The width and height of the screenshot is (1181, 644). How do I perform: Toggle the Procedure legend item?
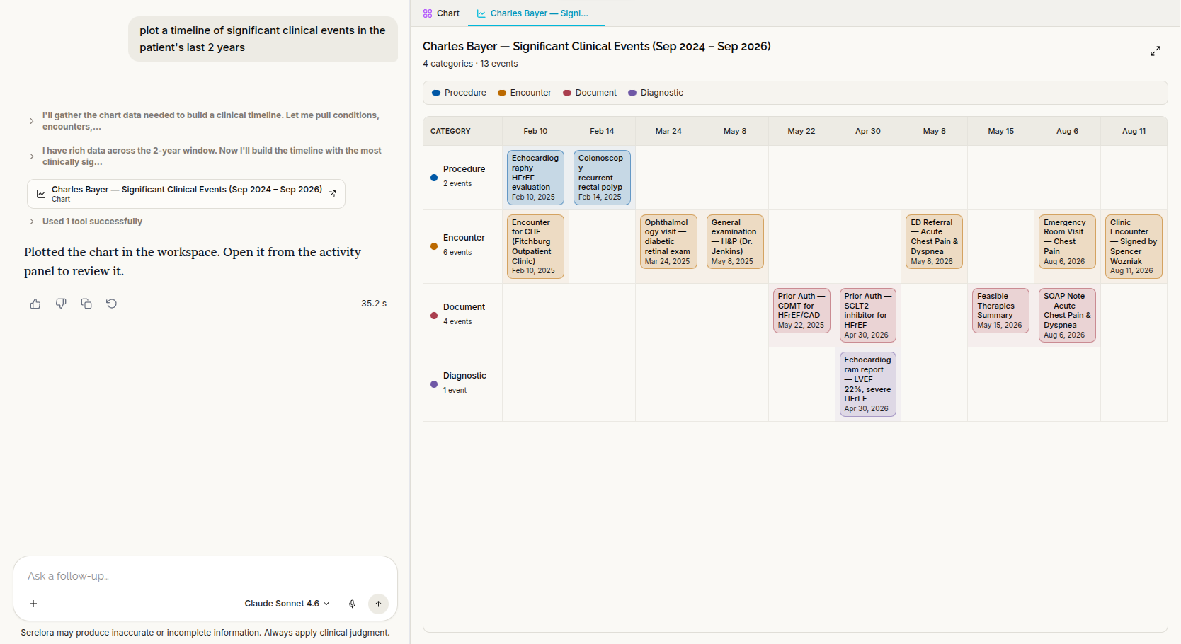tap(459, 93)
